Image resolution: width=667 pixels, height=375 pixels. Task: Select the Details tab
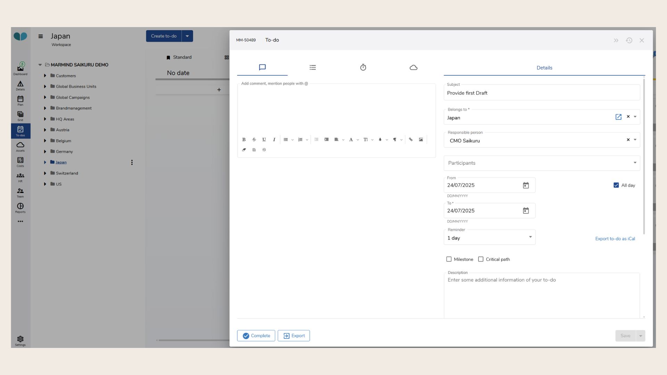tap(544, 68)
